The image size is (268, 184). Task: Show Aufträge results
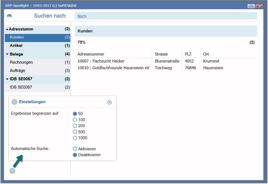[x=18, y=71]
